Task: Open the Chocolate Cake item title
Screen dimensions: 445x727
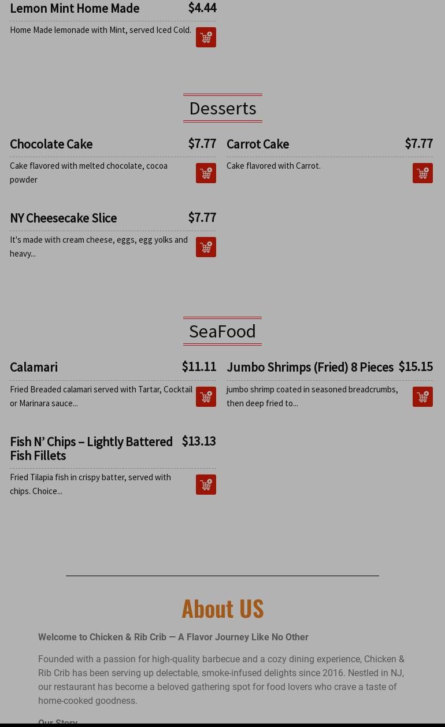Action: click(51, 144)
